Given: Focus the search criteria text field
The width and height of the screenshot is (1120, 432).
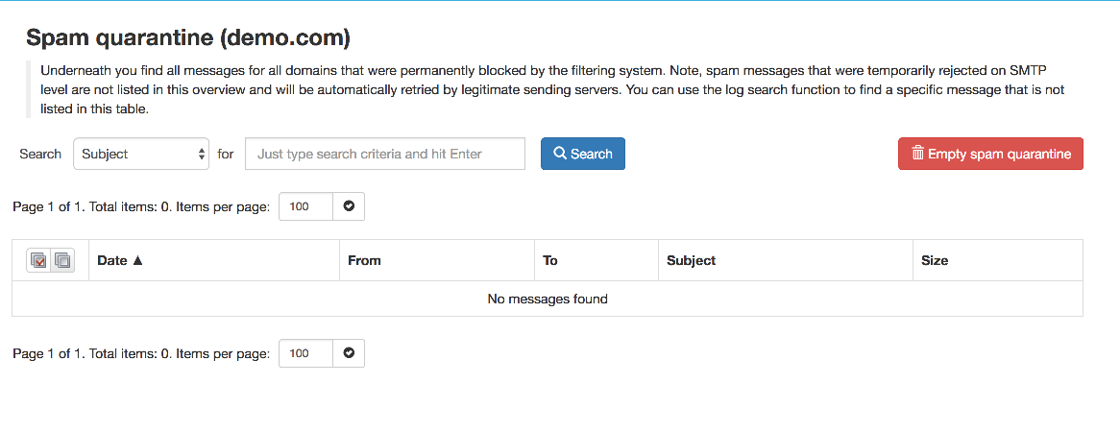Looking at the screenshot, I should 385,154.
